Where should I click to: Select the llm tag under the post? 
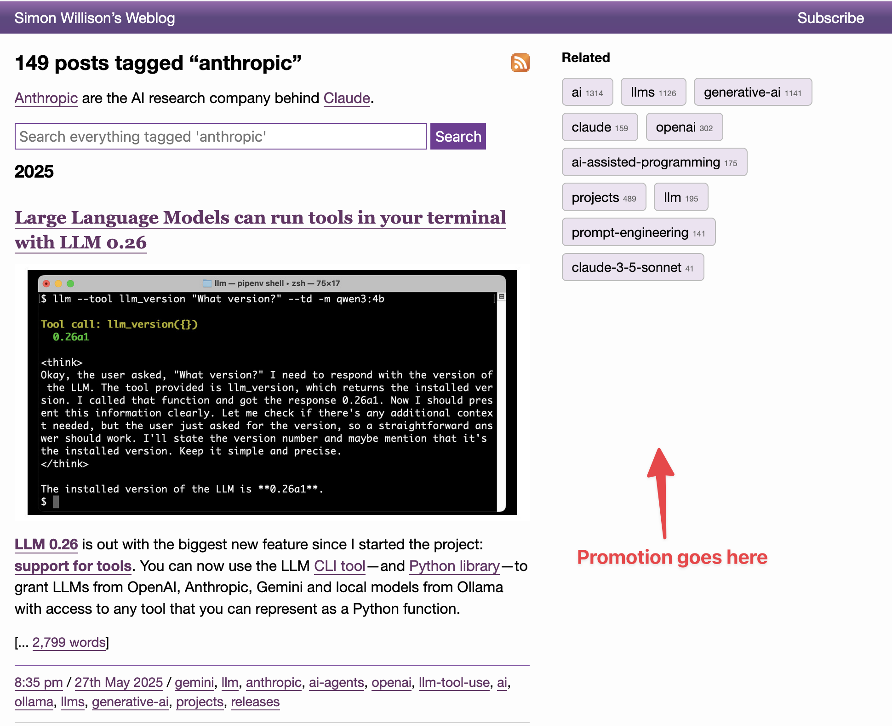230,682
